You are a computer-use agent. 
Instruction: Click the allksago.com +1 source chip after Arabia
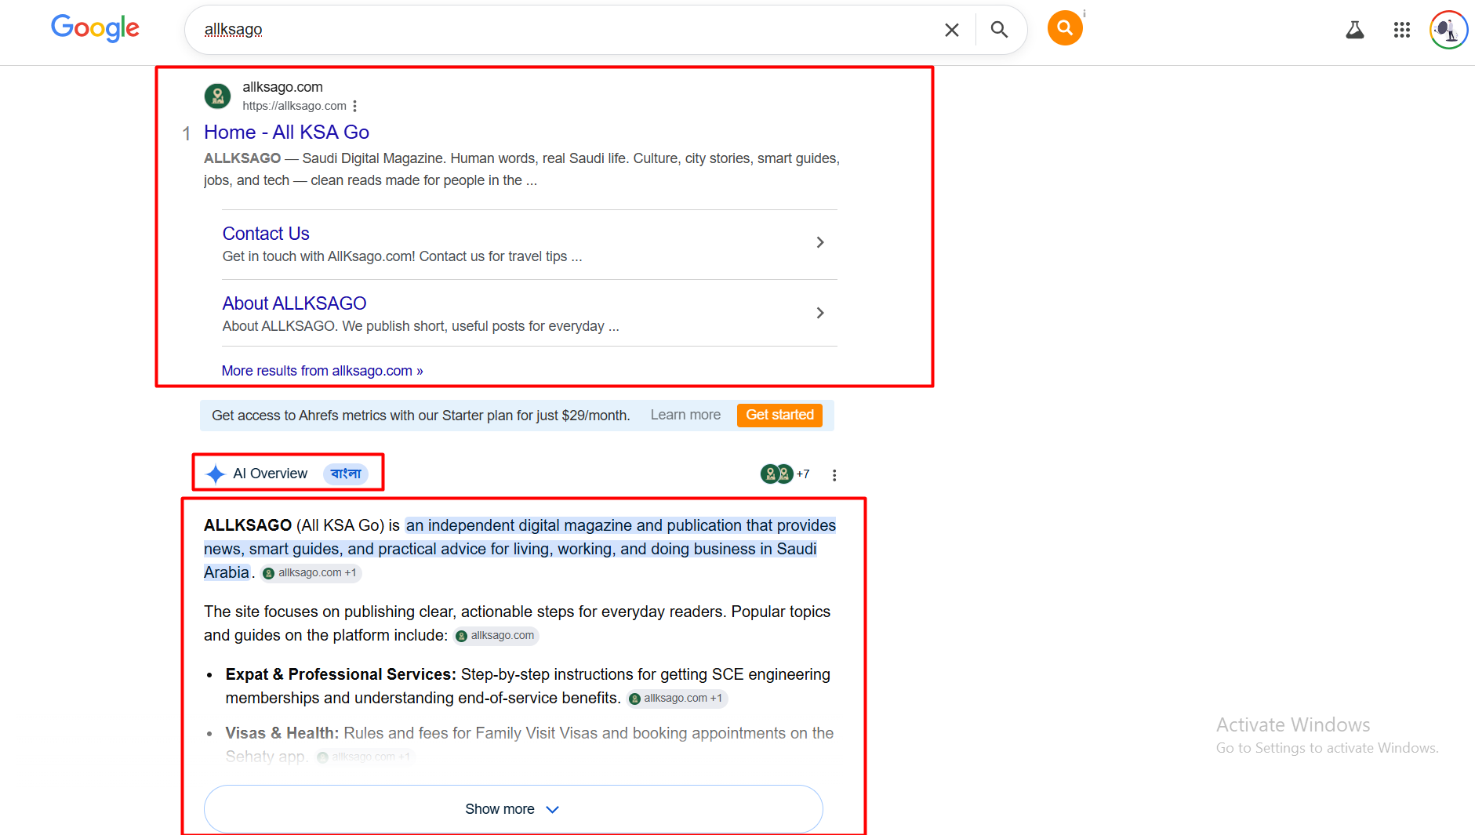point(311,573)
